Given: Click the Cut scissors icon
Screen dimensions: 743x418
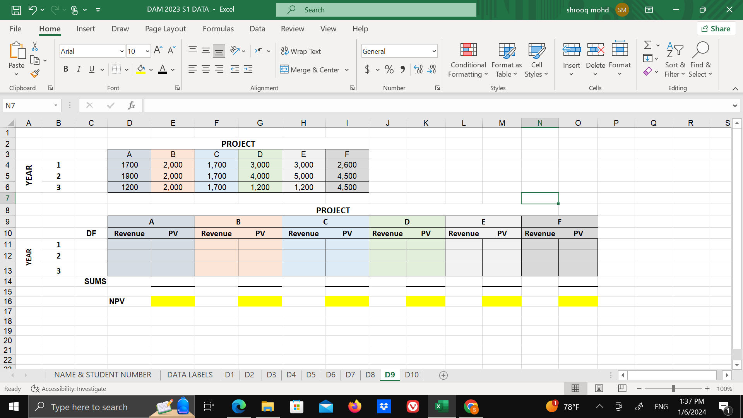Looking at the screenshot, I should (x=35, y=46).
